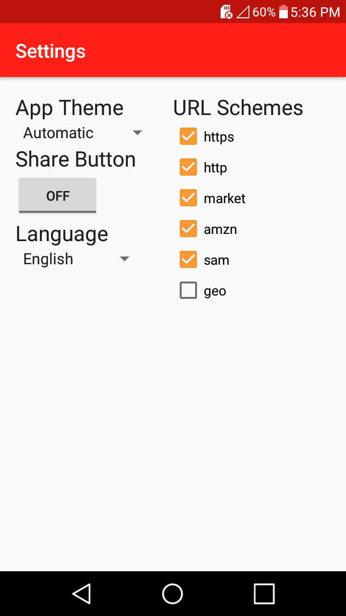Tap the English language selection
346x616 pixels.
49,259
